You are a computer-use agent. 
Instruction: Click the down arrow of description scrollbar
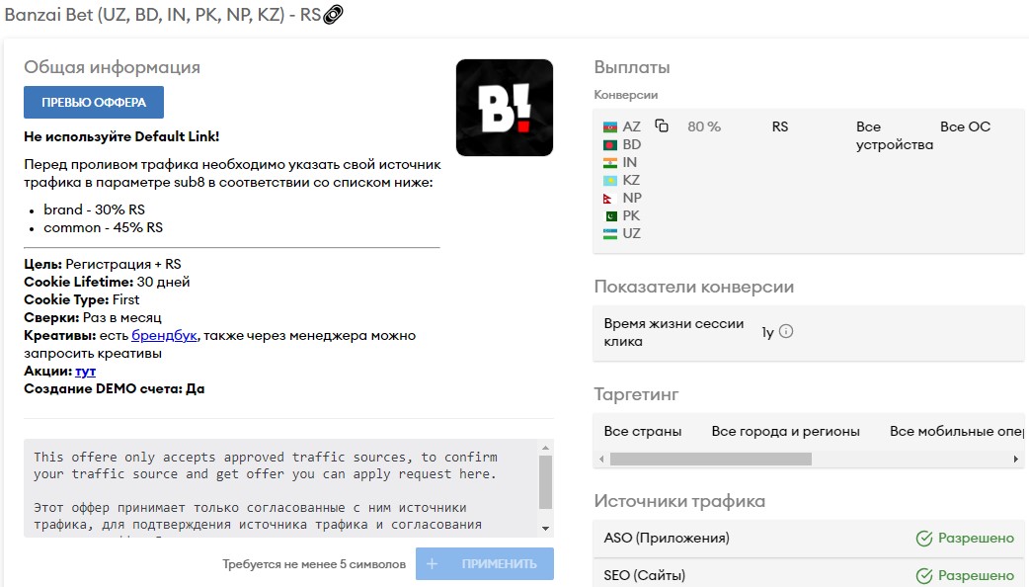pos(545,529)
